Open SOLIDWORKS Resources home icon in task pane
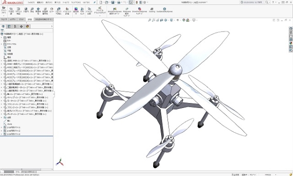The height and width of the screenshot is (176, 293). pos(291,29)
